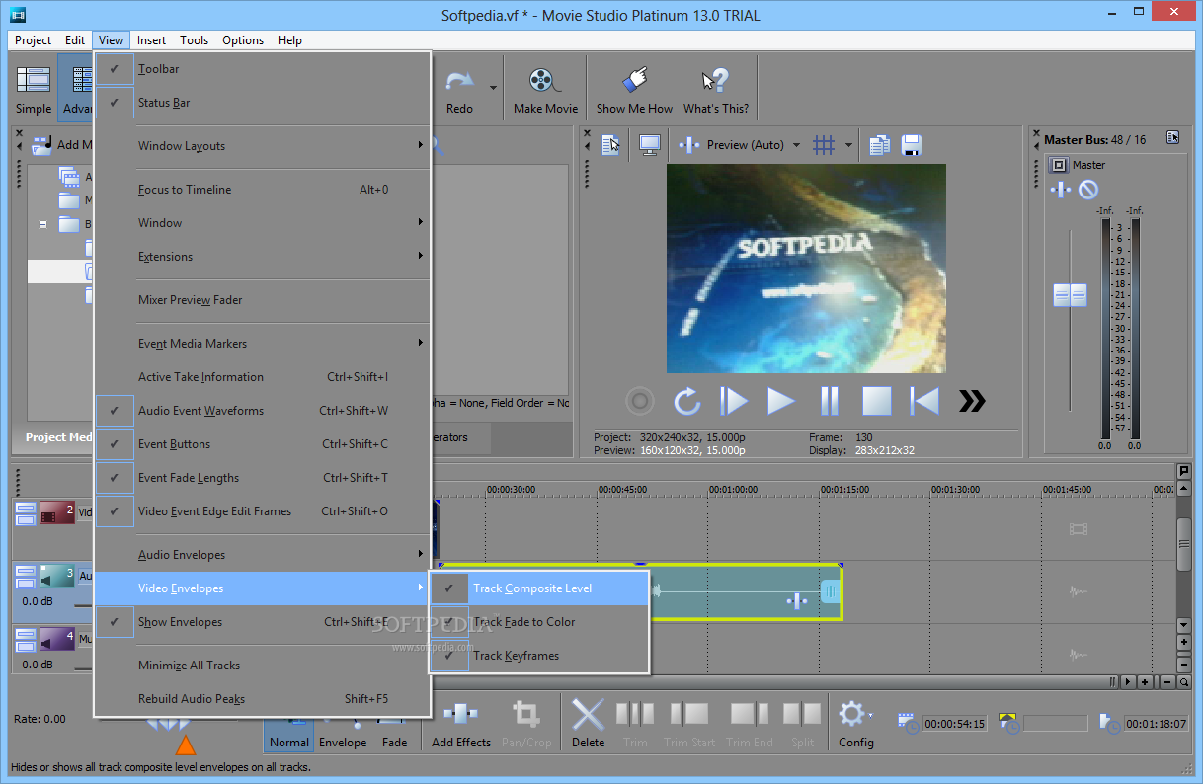This screenshot has height=784, width=1203.
Task: Open the Redo history dropdown arrow
Action: (493, 87)
